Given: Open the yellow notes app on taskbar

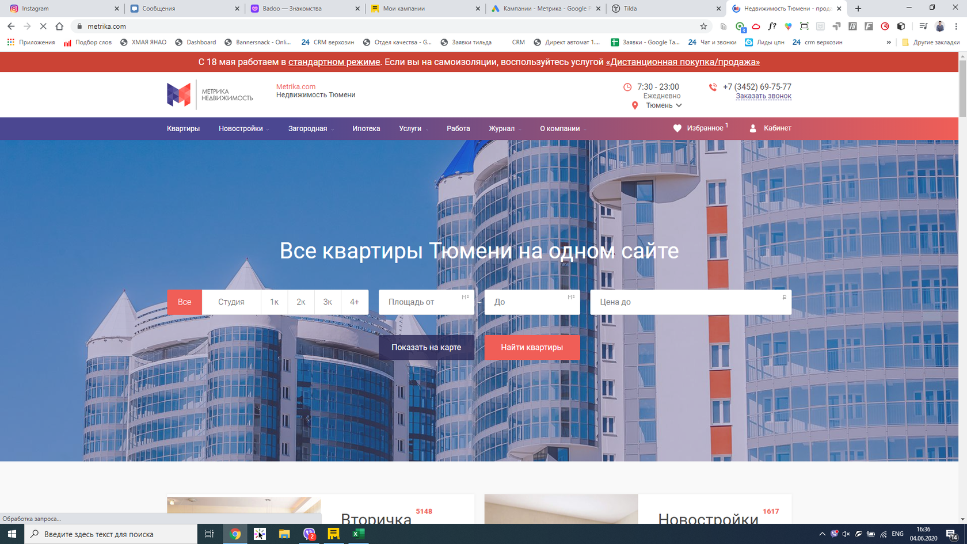Looking at the screenshot, I should 333,534.
